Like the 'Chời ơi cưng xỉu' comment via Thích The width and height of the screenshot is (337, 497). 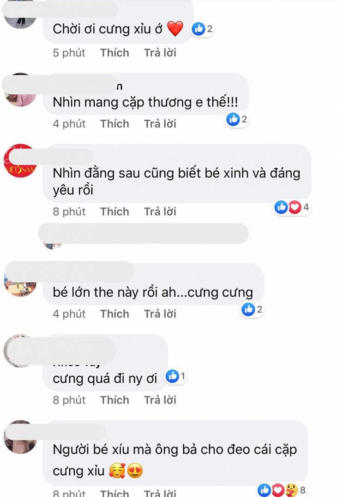114,53
